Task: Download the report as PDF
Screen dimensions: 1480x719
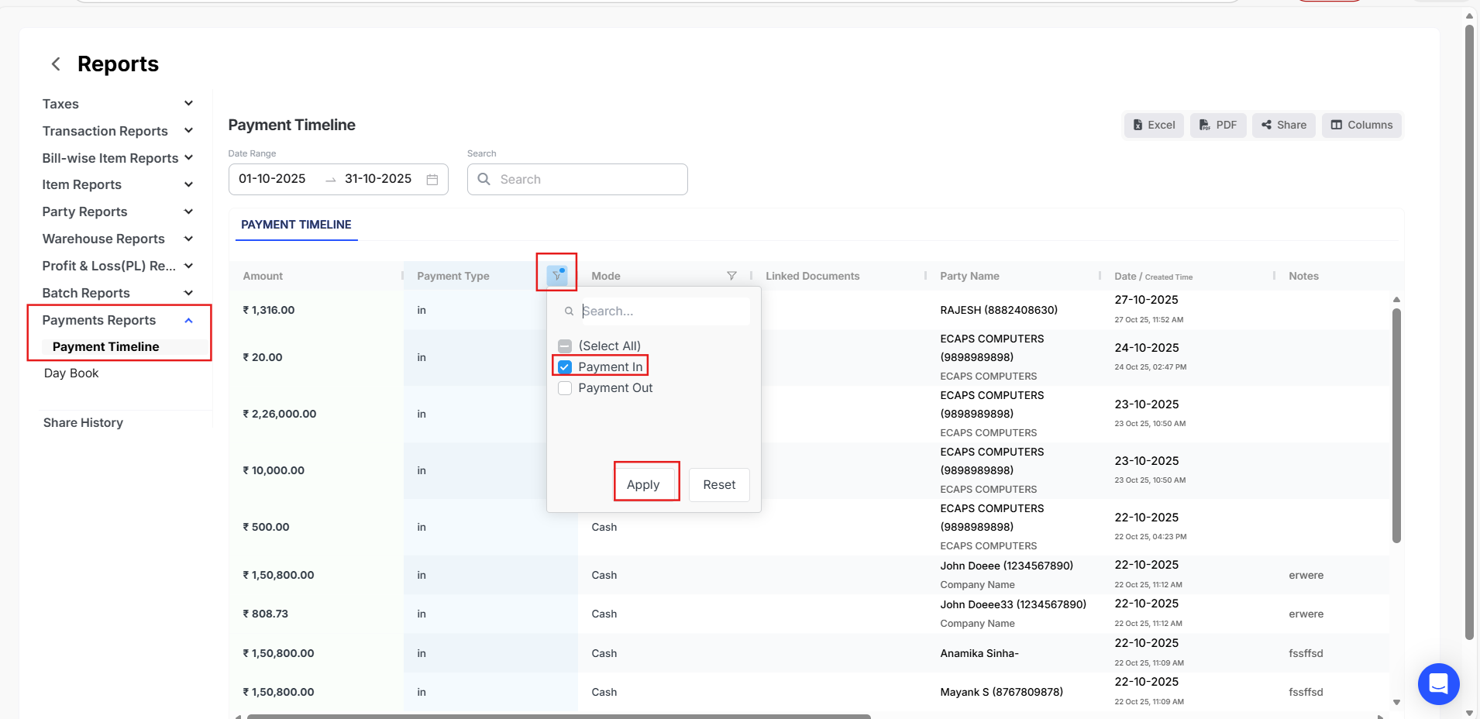Action: click(x=1217, y=125)
